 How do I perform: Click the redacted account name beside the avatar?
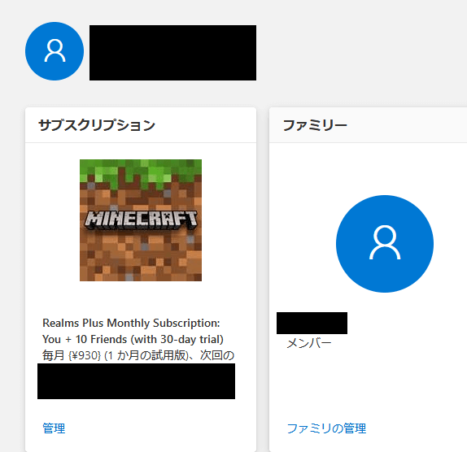pos(172,53)
